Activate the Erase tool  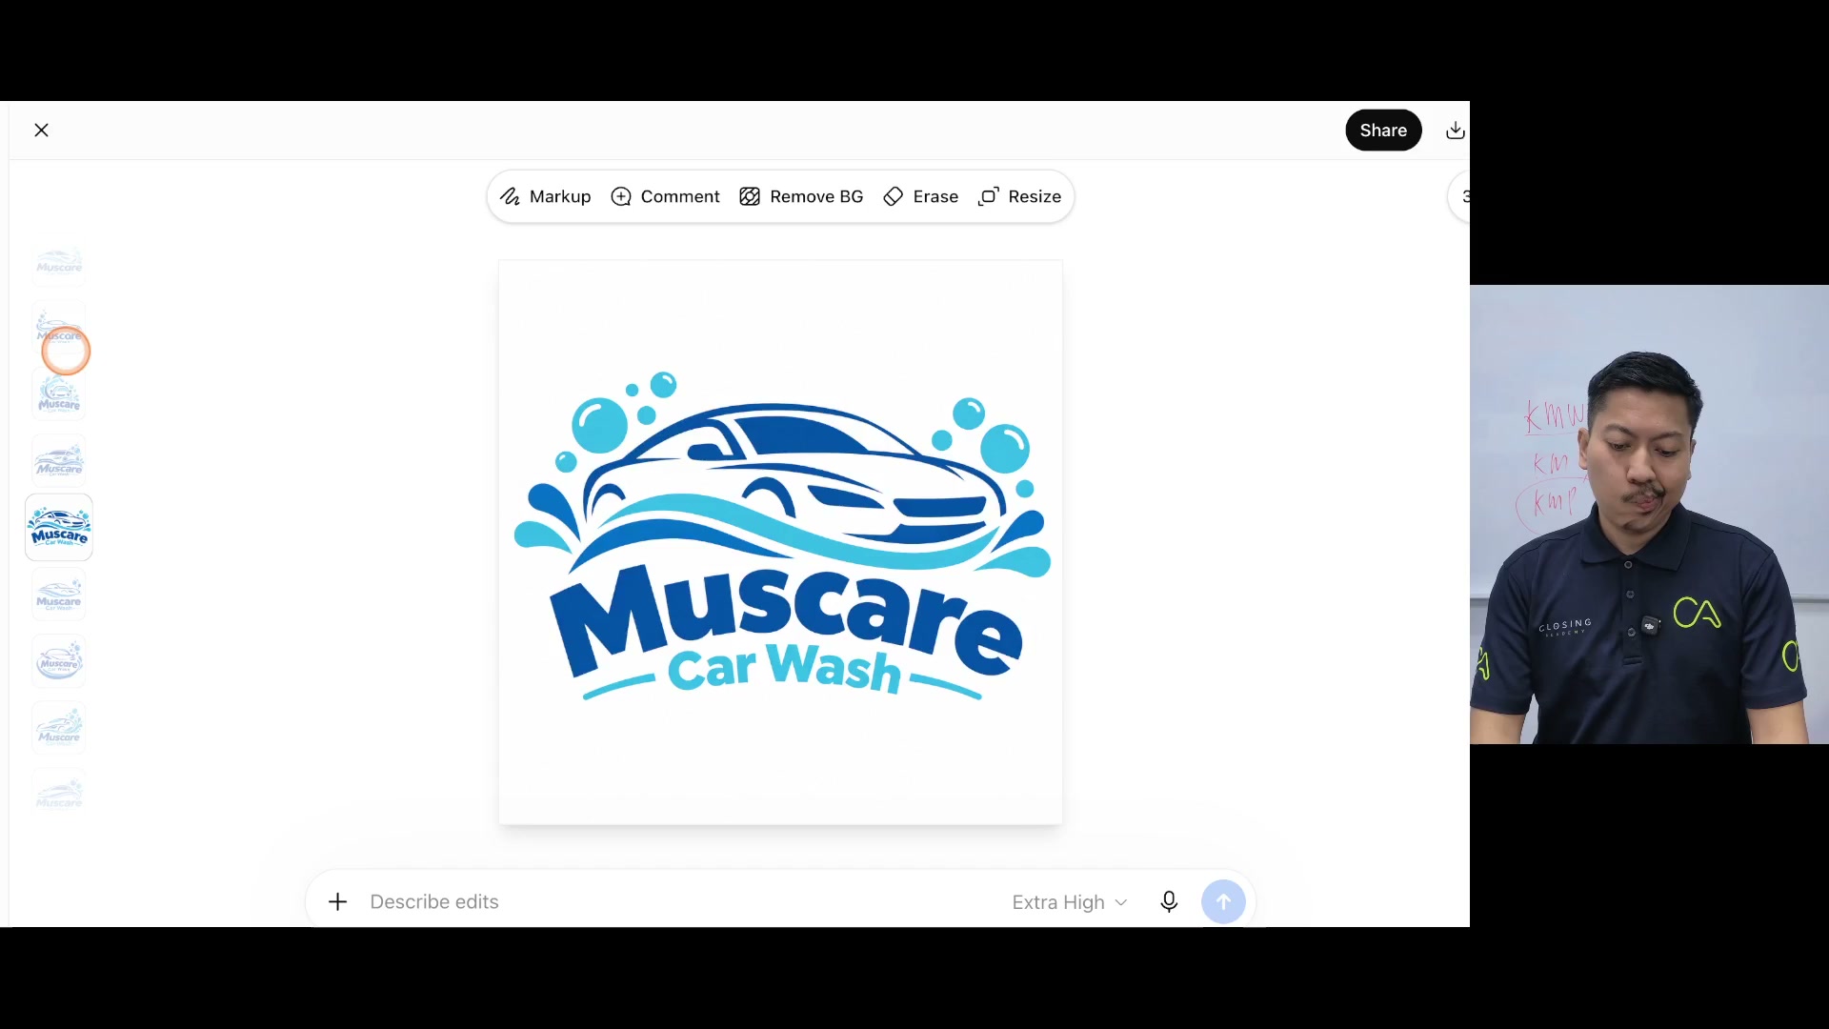pyautogui.click(x=920, y=196)
